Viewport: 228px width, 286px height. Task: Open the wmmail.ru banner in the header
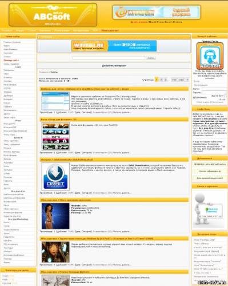click(157, 13)
